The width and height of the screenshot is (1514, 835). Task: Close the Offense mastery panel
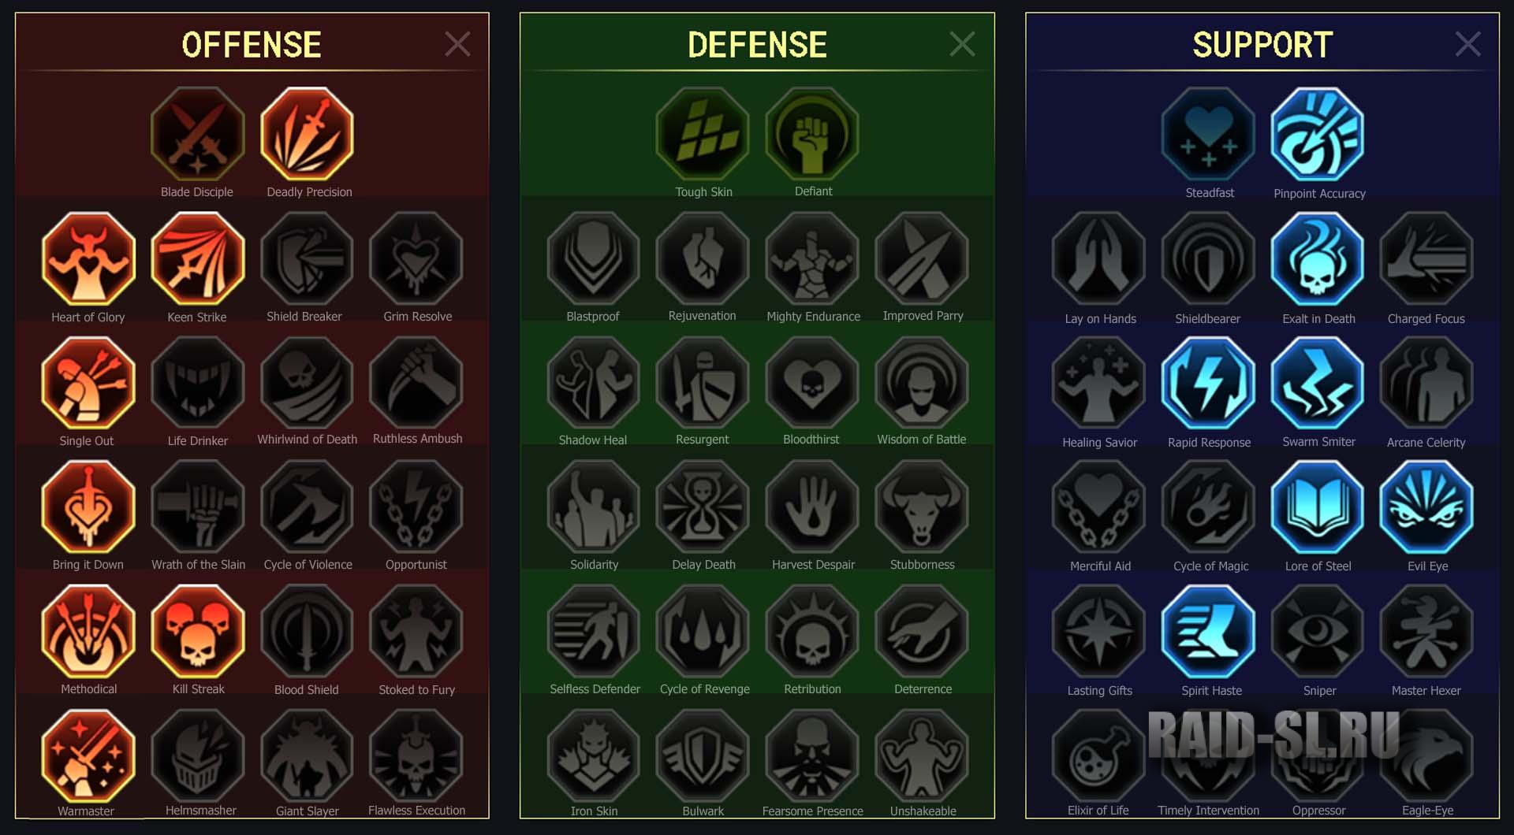457,44
